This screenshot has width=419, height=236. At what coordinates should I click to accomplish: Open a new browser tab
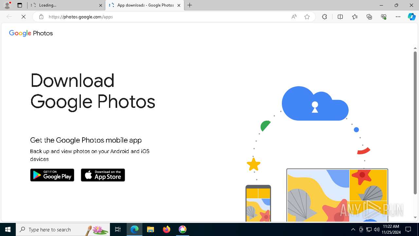(x=190, y=5)
